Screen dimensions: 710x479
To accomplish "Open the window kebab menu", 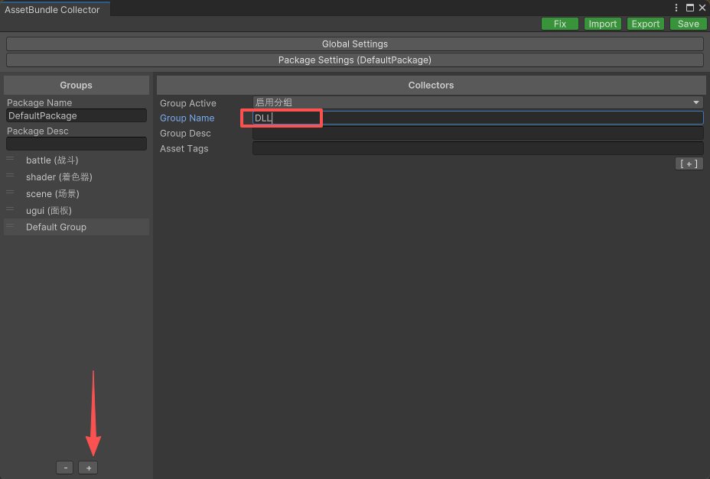I will pos(676,8).
